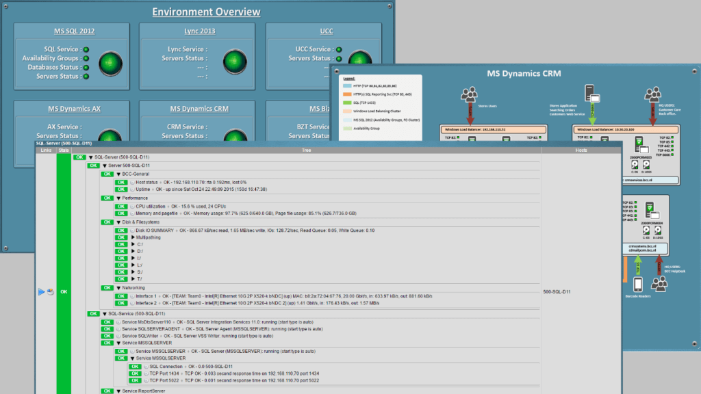The image size is (701, 394).
Task: Click the Availability Groups green indicator light
Action: 86,59
